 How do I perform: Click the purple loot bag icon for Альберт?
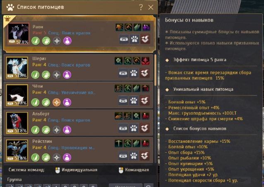67,130
